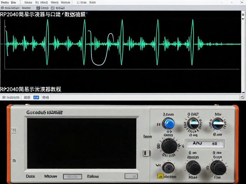Click the black knob below the 8 label
Screen dimensions: 246x184
point(218,168)
